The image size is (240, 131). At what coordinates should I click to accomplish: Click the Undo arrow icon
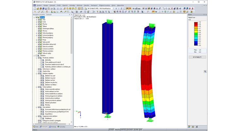pyautogui.click(x=58, y=9)
